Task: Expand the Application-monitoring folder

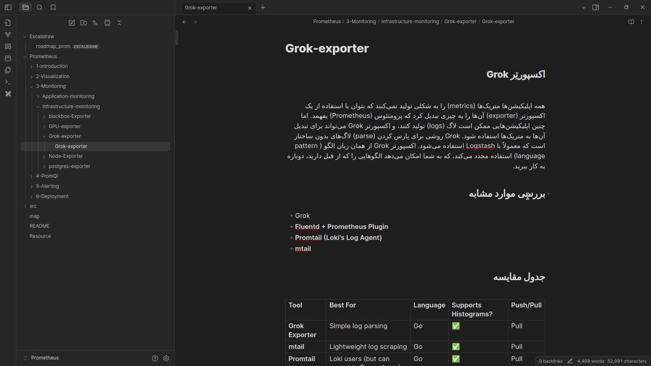Action: (38, 96)
